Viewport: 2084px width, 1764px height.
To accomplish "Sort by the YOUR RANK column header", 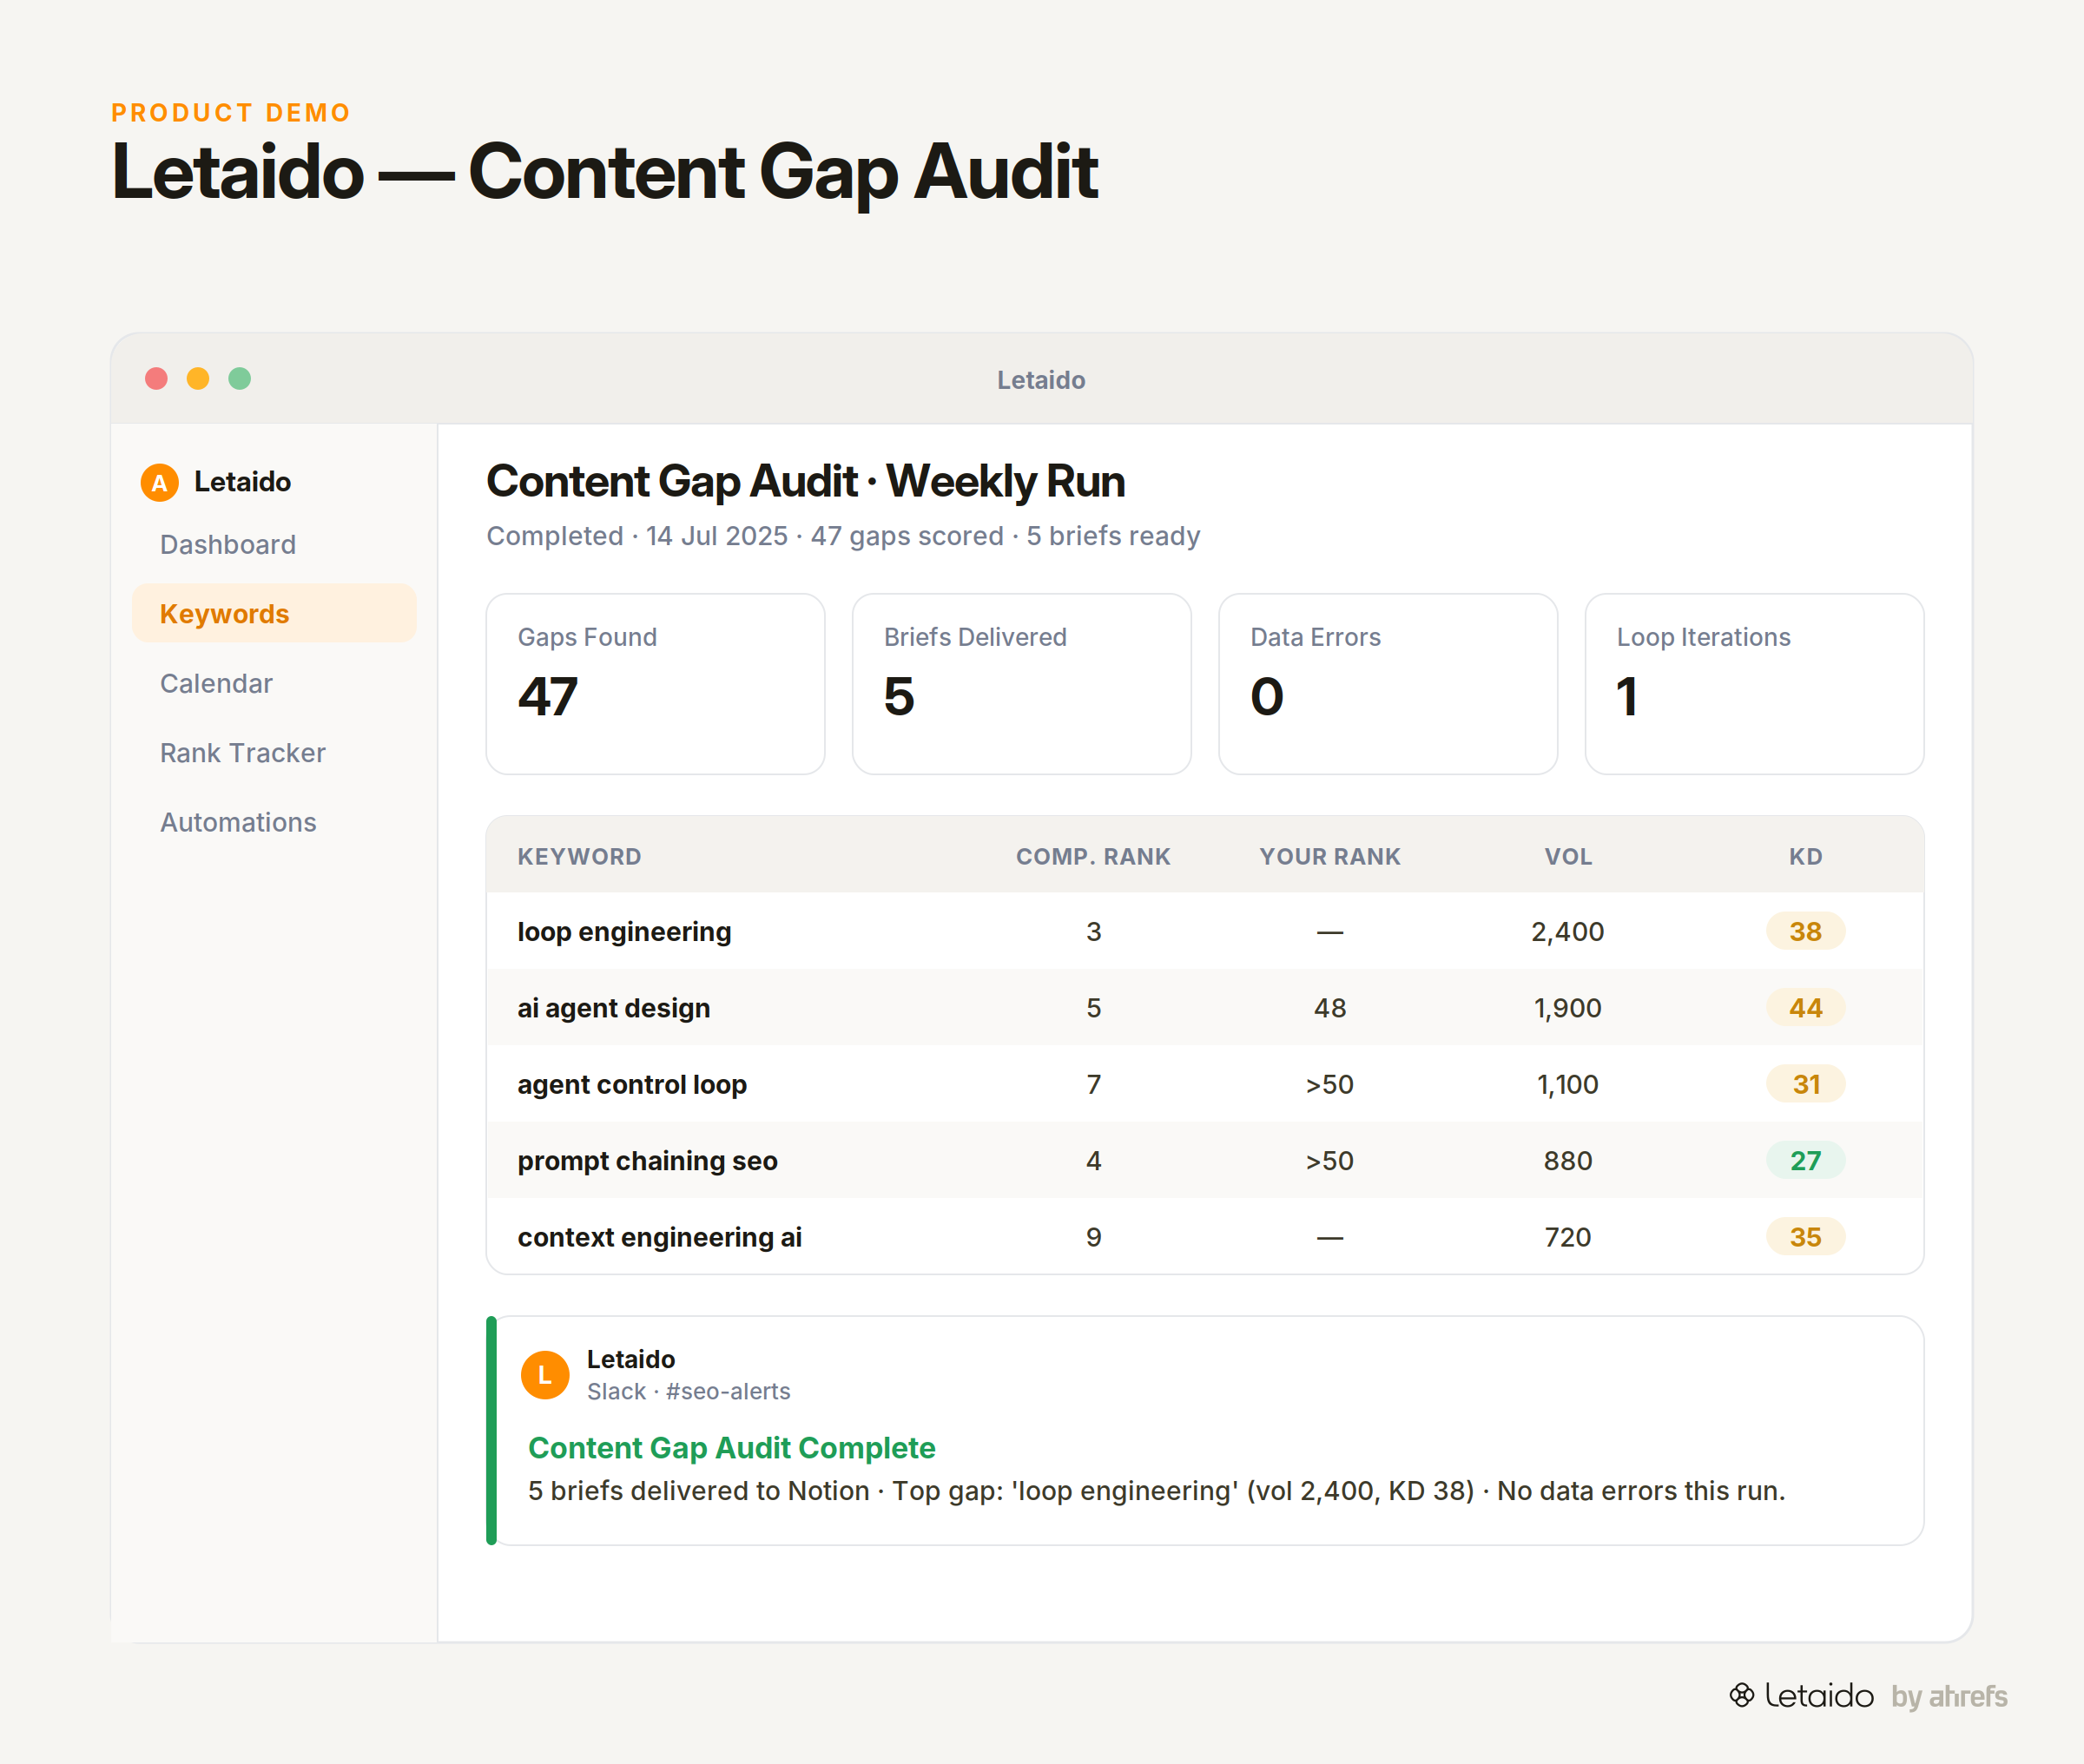I will point(1329,856).
